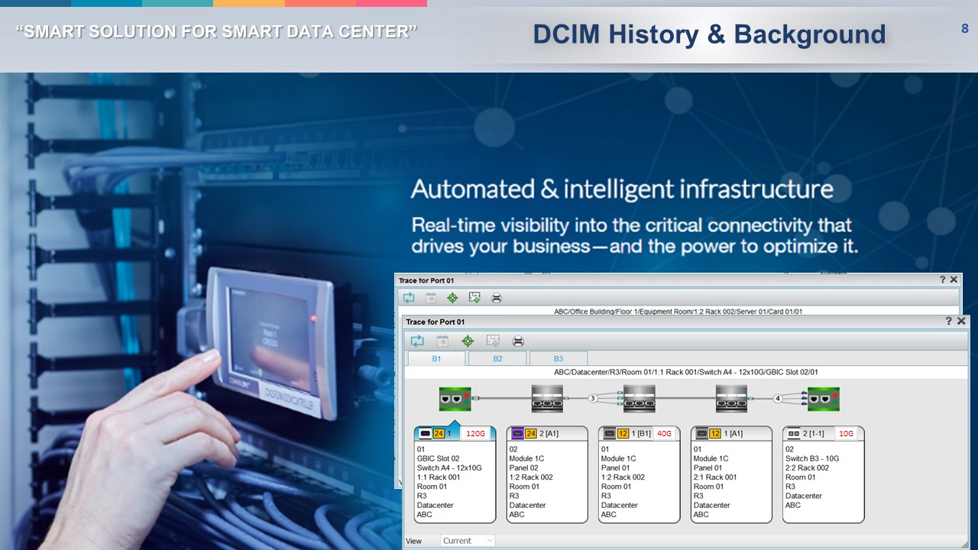
Task: Click greyed calendar icon in front Trace window
Action: (x=442, y=341)
